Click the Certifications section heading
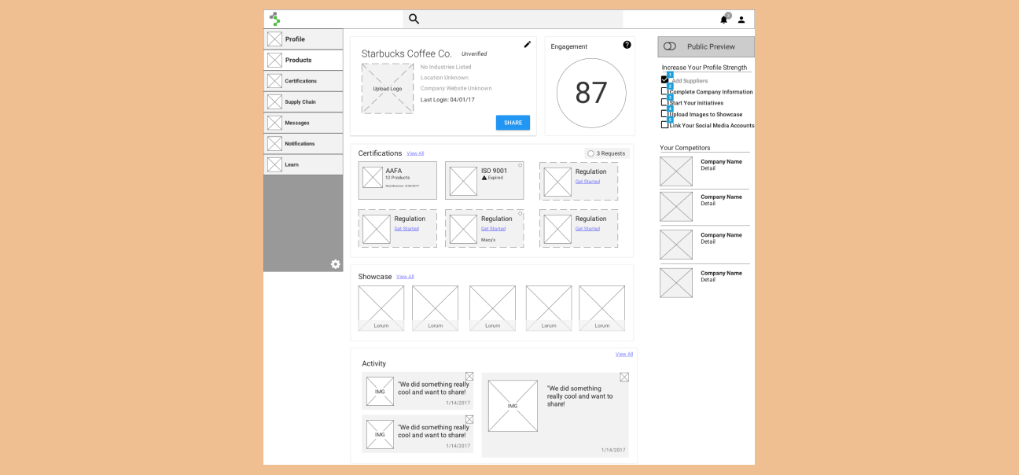Image resolution: width=1019 pixels, height=475 pixels. click(x=380, y=153)
